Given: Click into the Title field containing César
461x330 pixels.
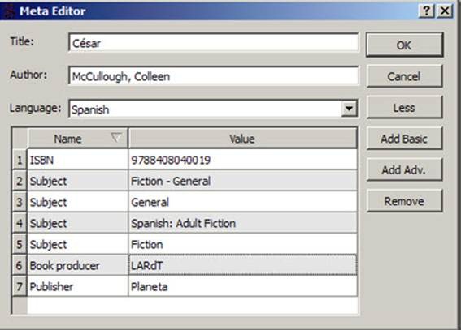Looking at the screenshot, I should (214, 43).
